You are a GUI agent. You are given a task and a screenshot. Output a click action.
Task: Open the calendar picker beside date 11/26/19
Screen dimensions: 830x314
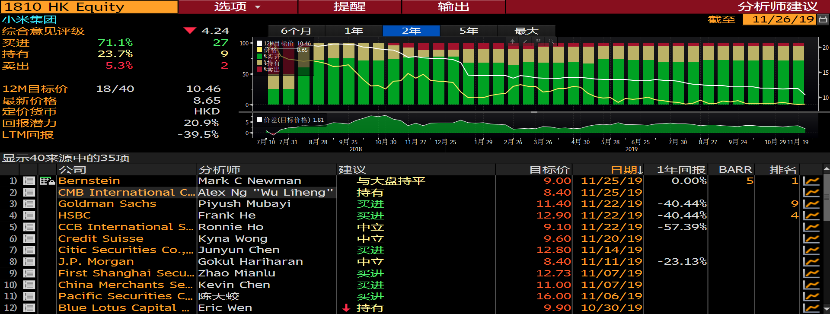tap(823, 19)
